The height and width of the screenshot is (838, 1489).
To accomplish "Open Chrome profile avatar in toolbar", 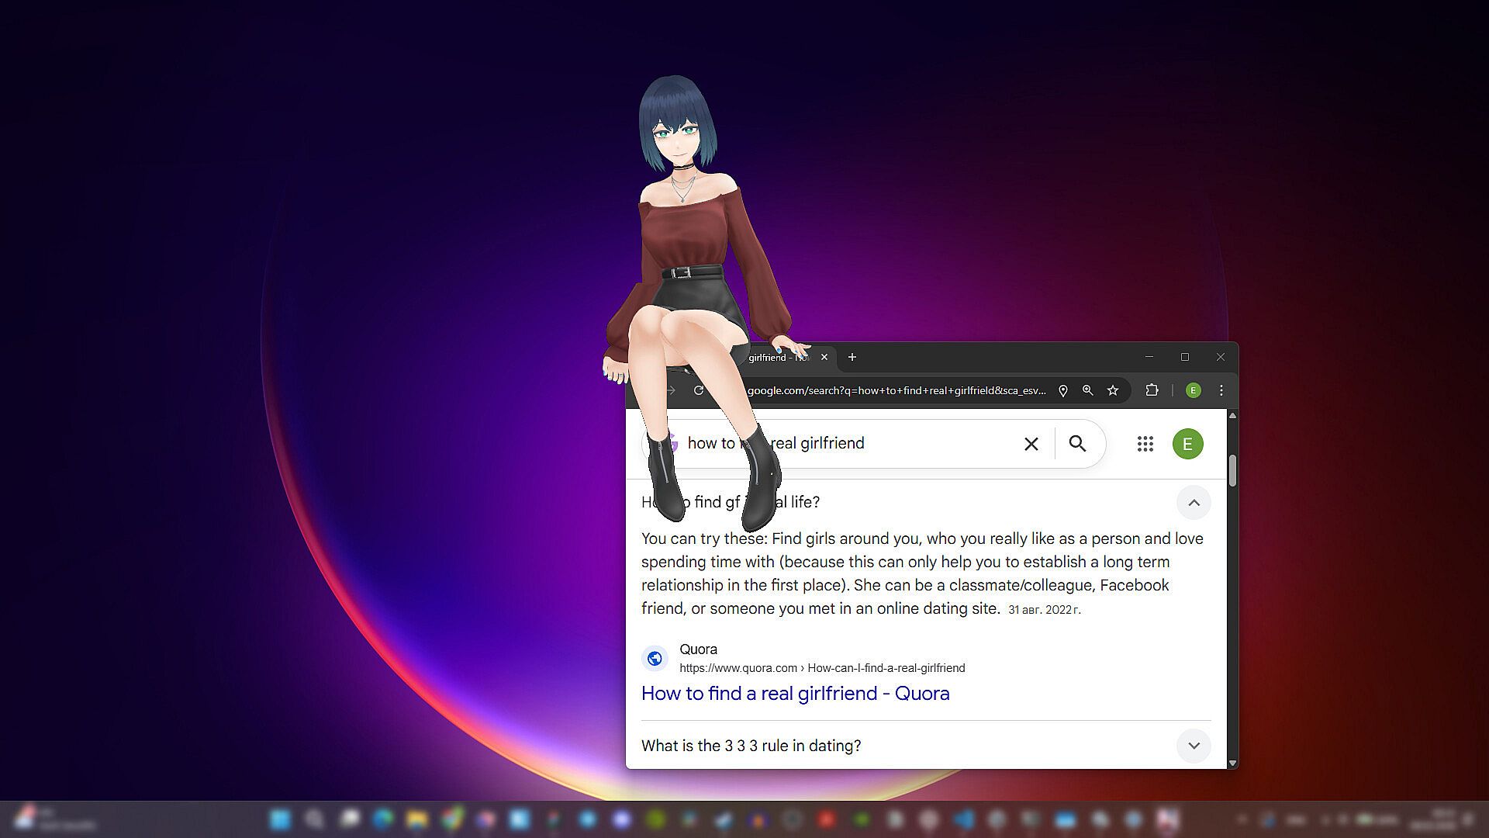I will coord(1194,390).
